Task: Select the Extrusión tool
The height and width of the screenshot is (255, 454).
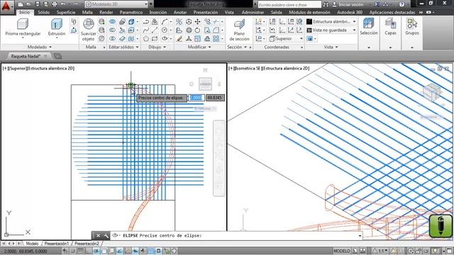Action: pyautogui.click(x=57, y=28)
